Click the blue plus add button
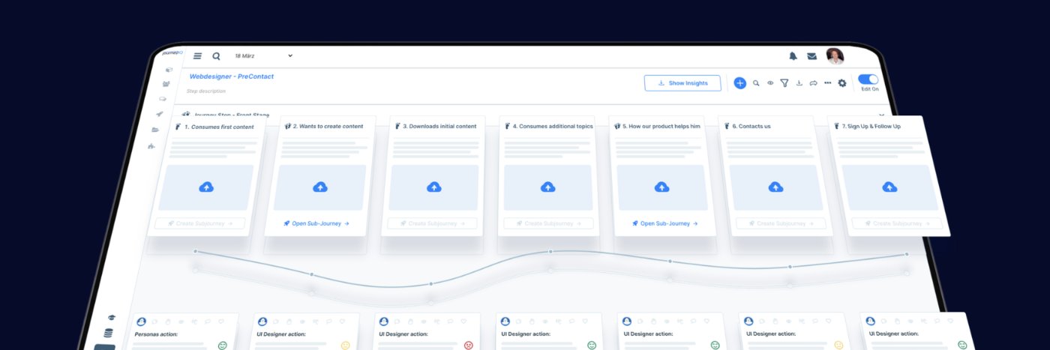 [739, 83]
